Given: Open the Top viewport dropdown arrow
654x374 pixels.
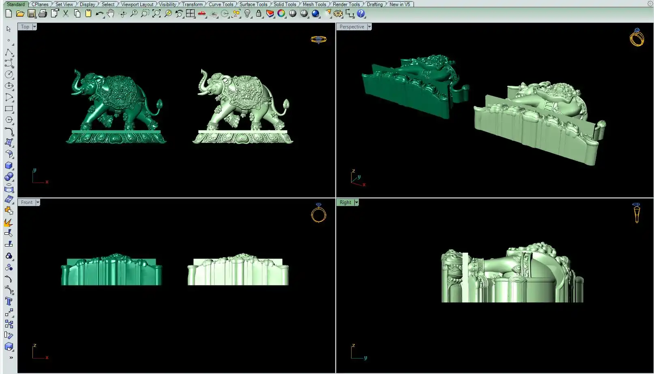Looking at the screenshot, I should (34, 27).
